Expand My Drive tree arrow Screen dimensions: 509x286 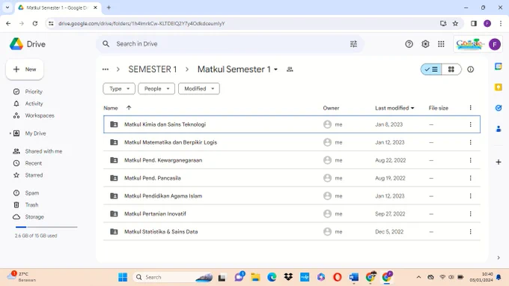[x=10, y=133]
